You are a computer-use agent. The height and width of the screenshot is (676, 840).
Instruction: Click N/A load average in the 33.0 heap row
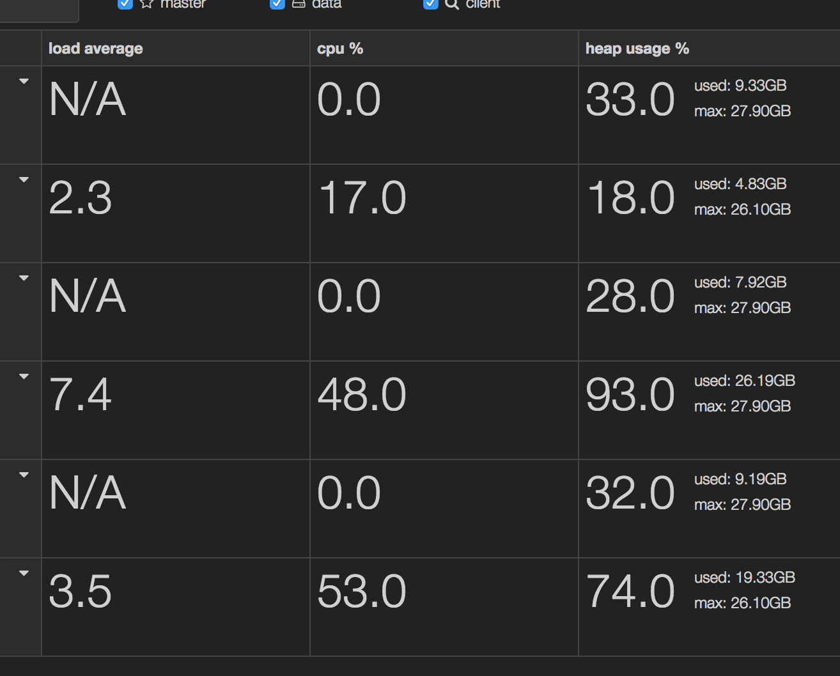(x=88, y=99)
